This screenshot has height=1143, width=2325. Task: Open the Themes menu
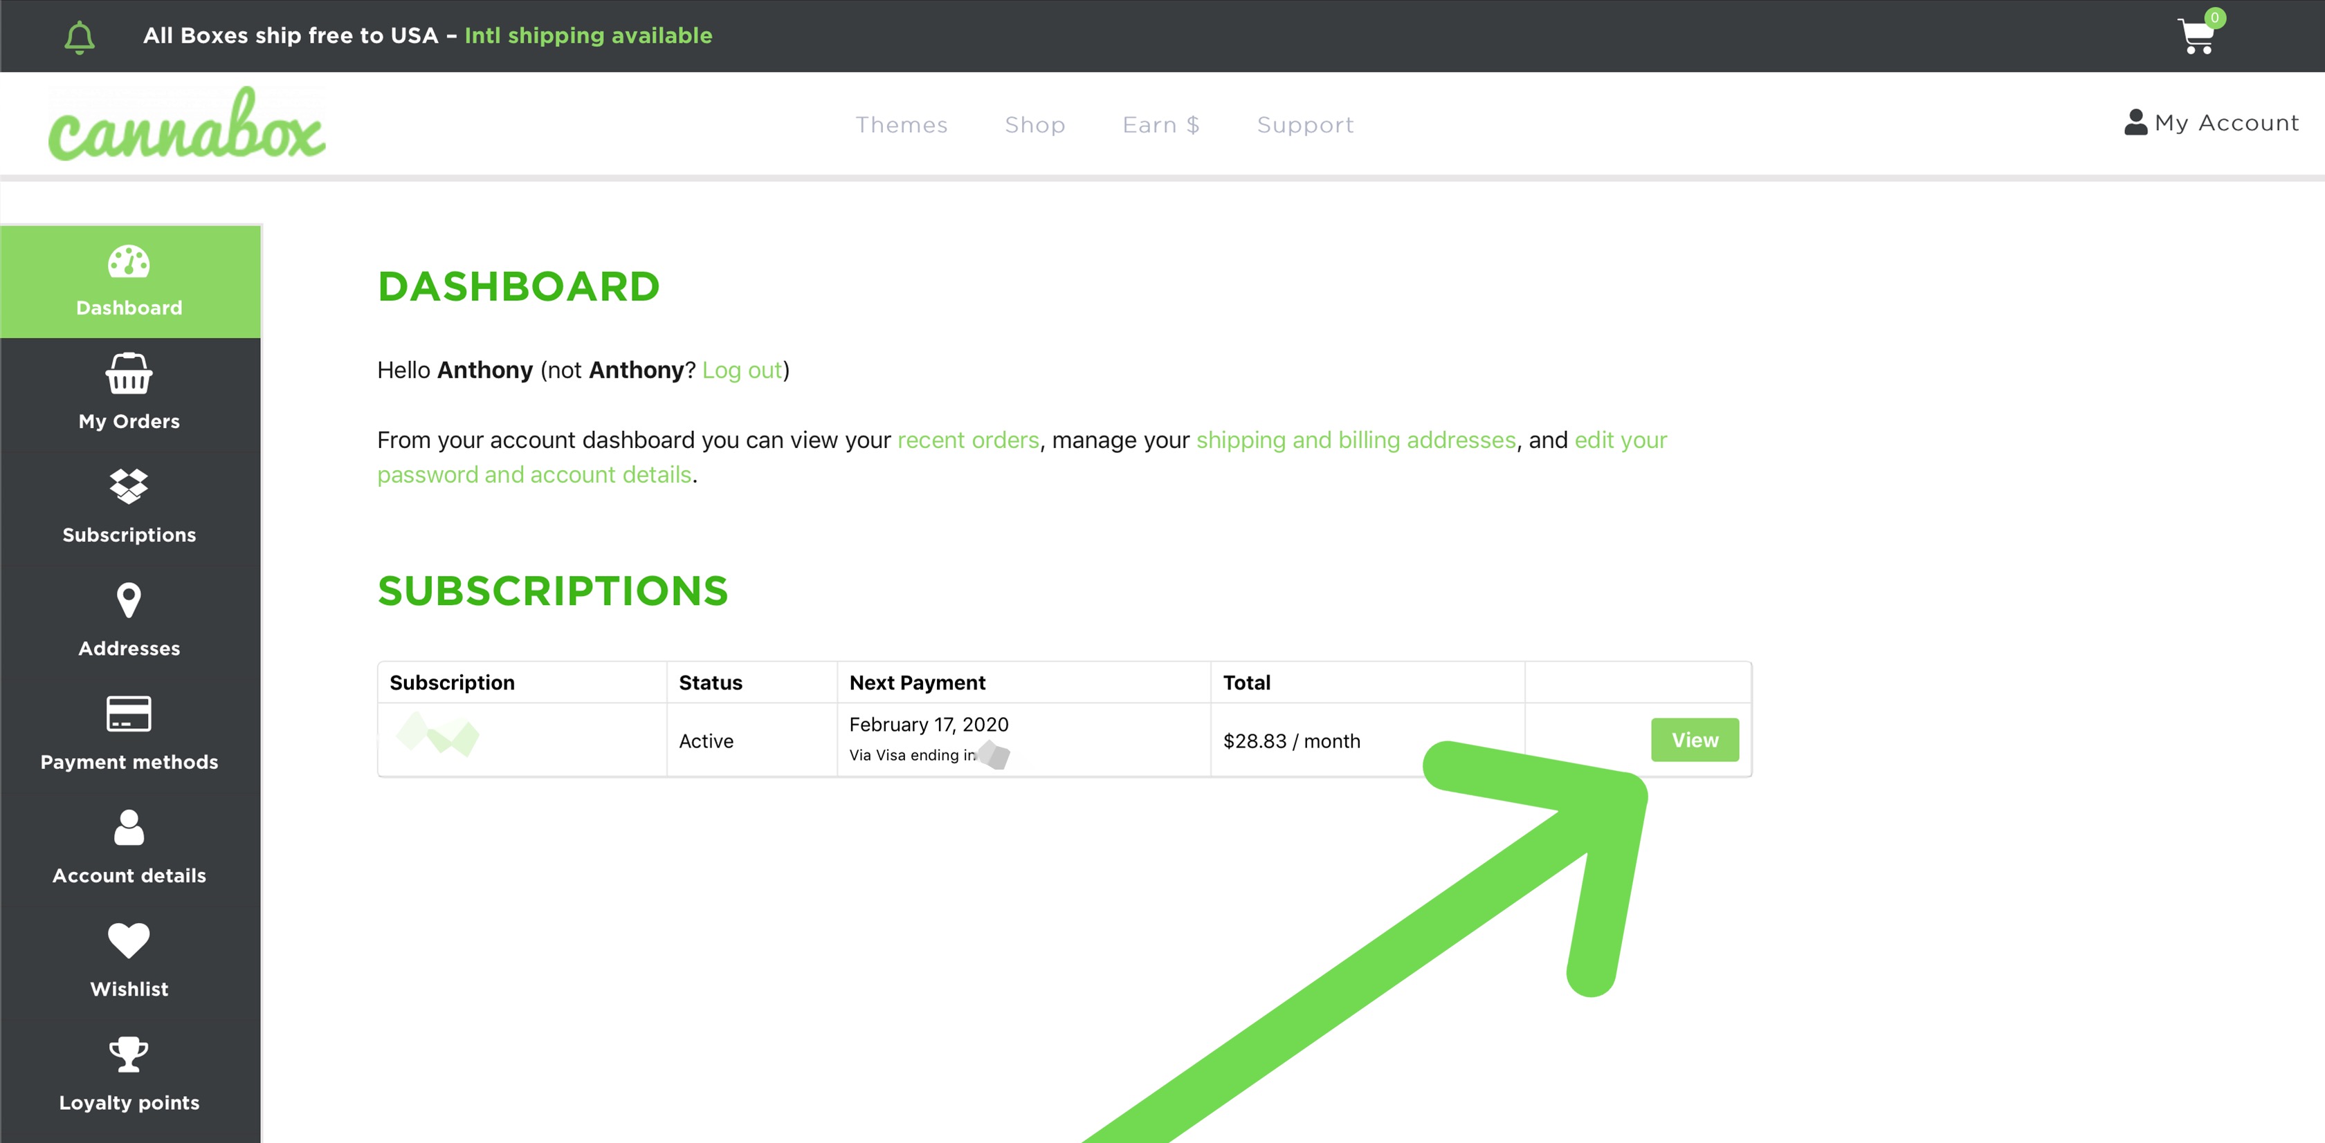pyautogui.click(x=902, y=124)
